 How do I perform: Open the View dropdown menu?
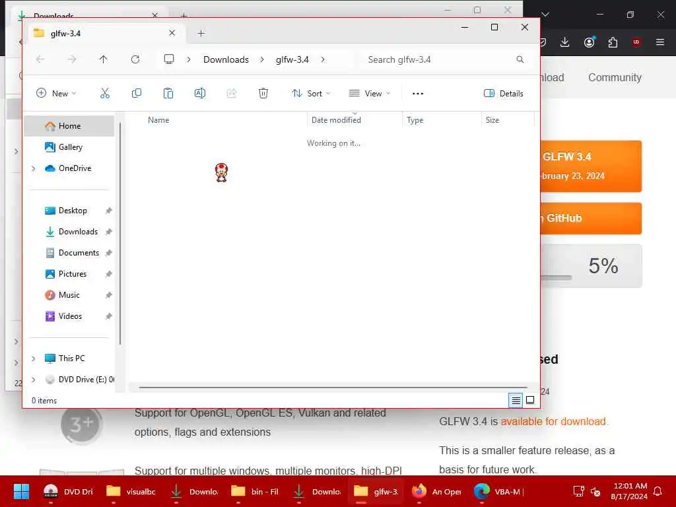pyautogui.click(x=370, y=94)
